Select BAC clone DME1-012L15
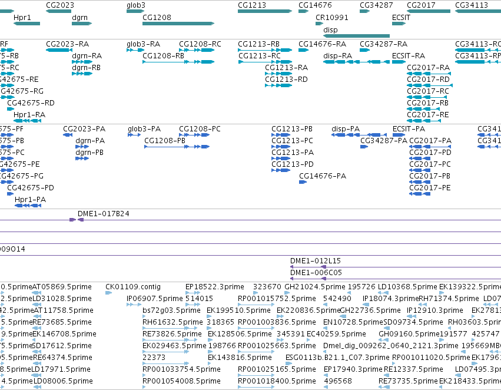Image resolution: width=501 pixels, height=390 pixels. pyautogui.click(x=316, y=261)
